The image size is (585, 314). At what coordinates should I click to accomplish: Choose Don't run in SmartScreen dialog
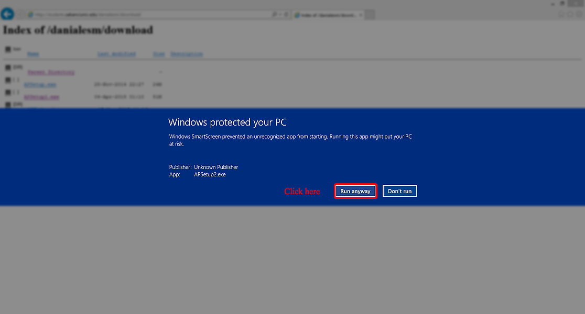[x=399, y=191]
